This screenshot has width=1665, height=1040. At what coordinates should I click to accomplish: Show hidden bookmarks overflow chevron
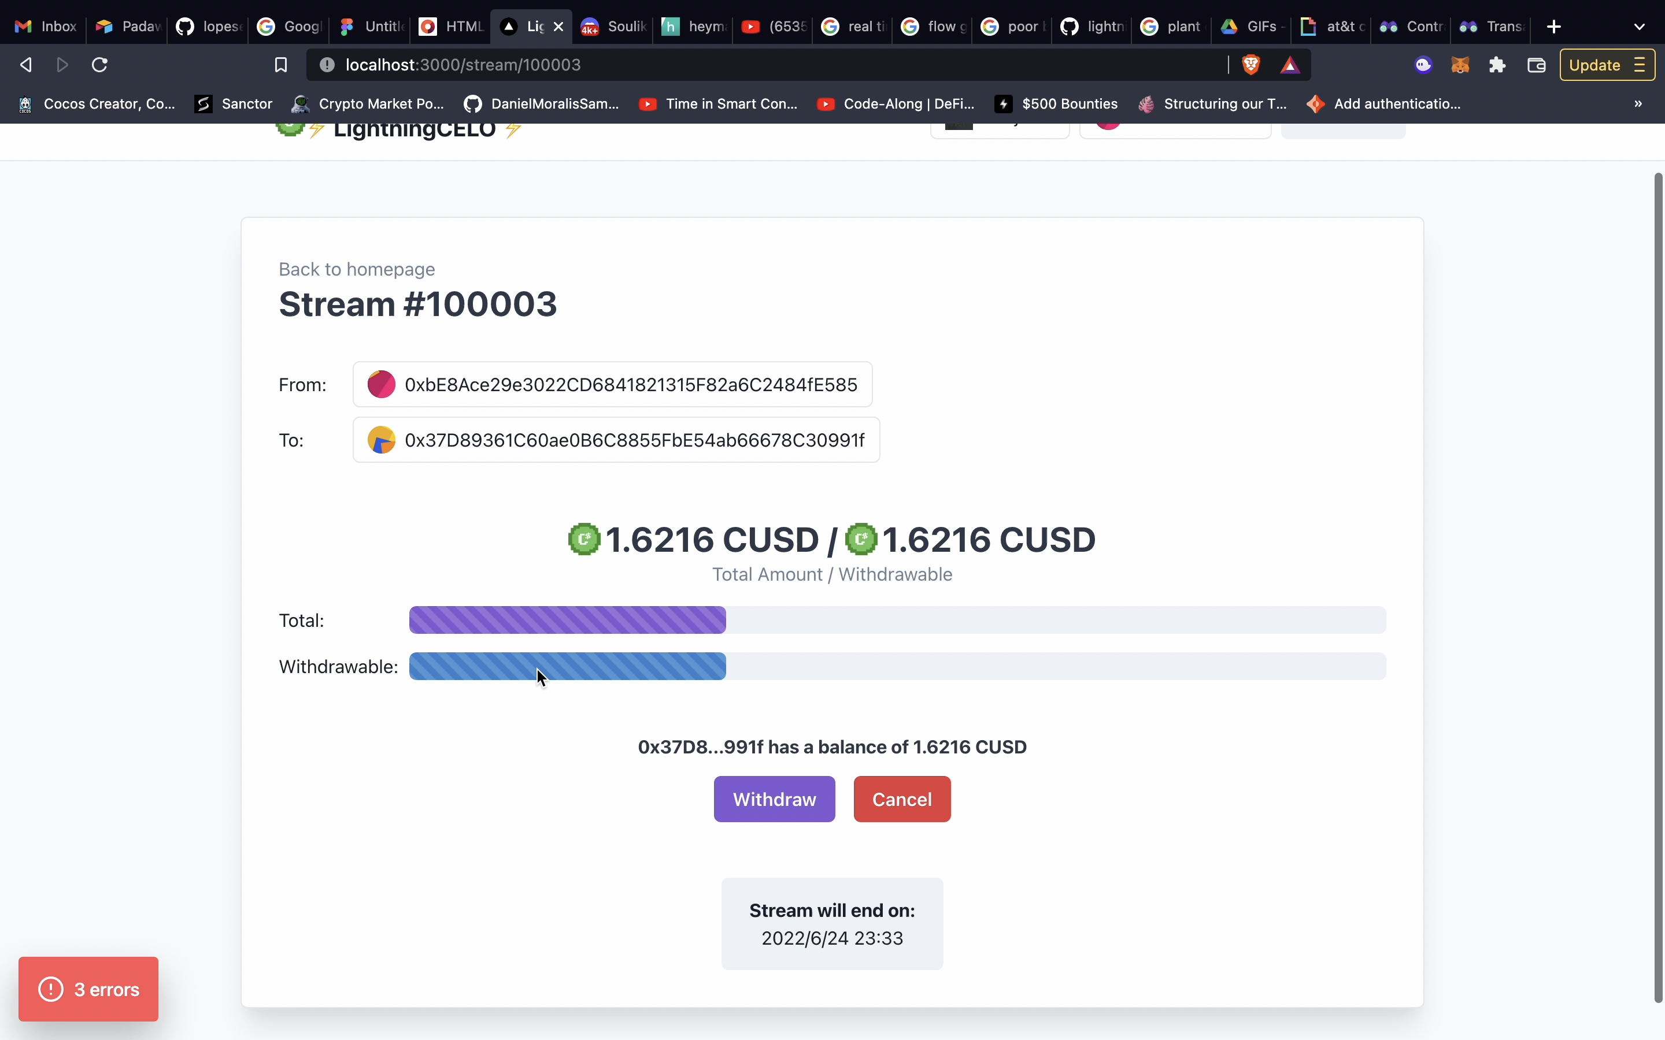tap(1638, 104)
